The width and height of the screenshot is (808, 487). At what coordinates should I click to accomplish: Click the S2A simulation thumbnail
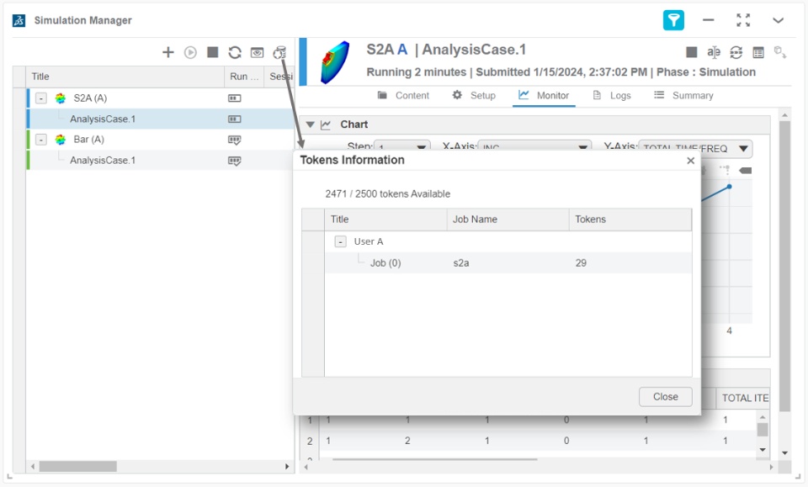(335, 62)
